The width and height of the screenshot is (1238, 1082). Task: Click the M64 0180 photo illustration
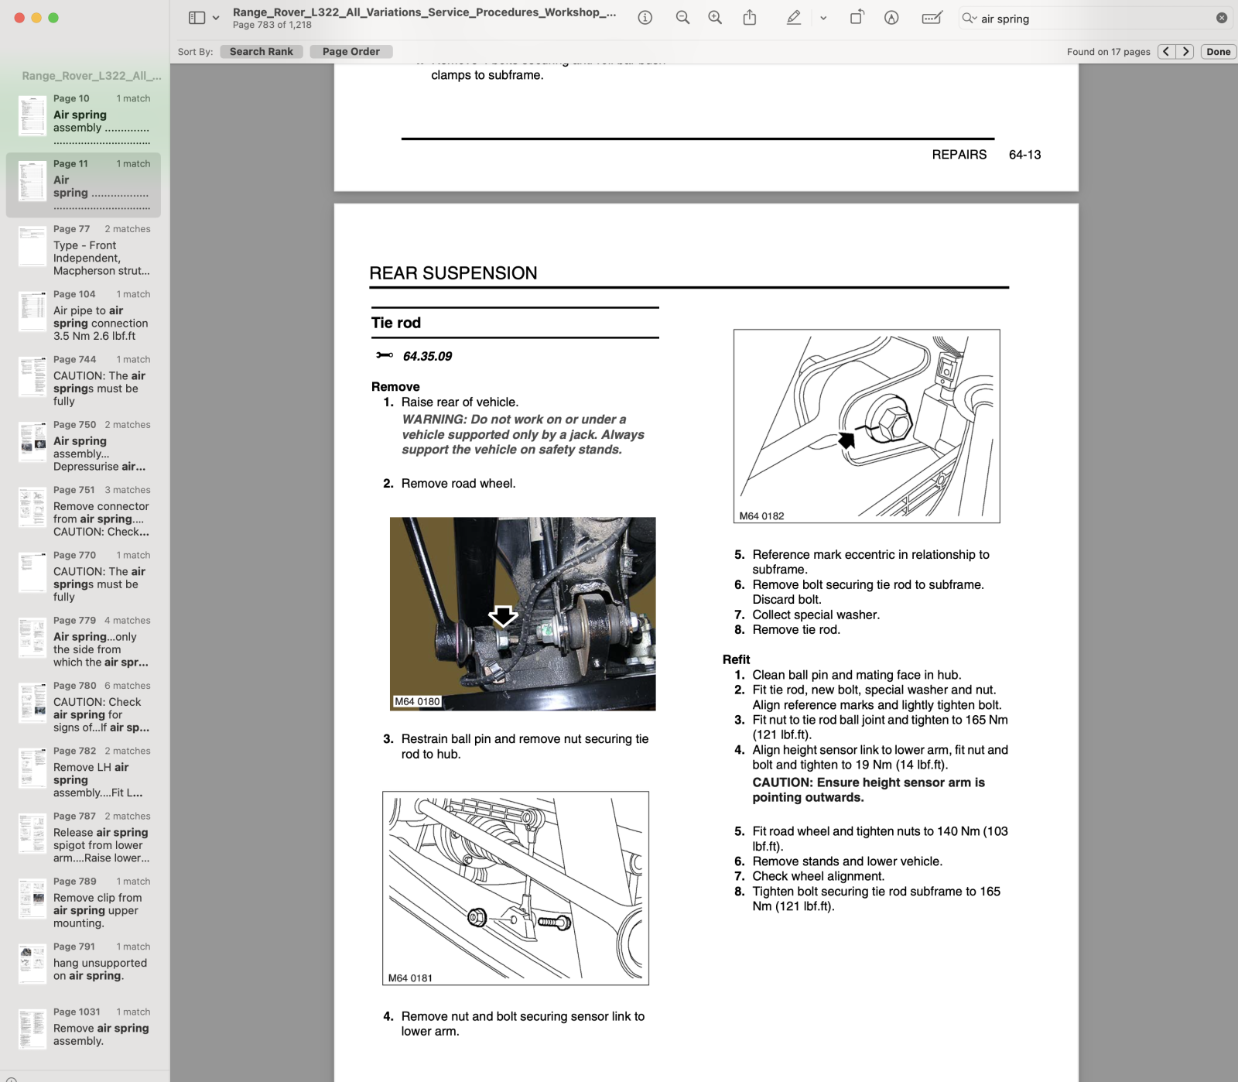522,614
